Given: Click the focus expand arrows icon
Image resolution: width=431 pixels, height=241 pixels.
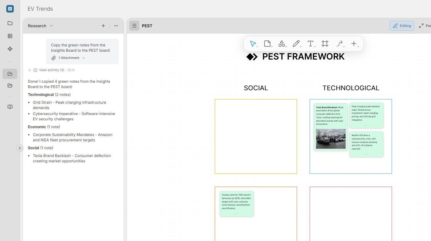Looking at the screenshot, I should click(421, 26).
